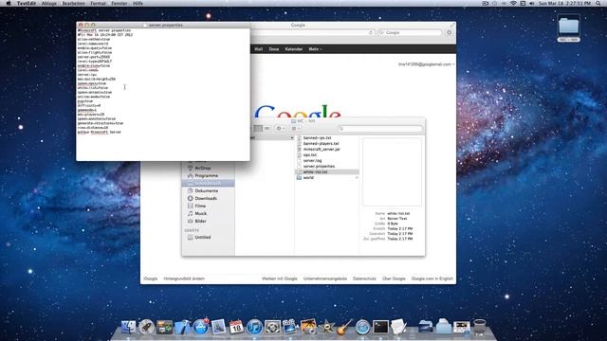Open the App Store in Dock
607x341 pixels.
point(200,327)
